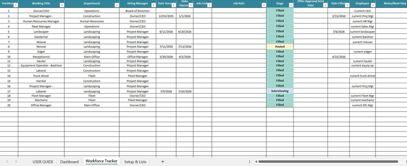Select the 3/30/2026 date vacant cell
Image resolution: width=407 pixels, height=166 pixels.
click(x=166, y=57)
